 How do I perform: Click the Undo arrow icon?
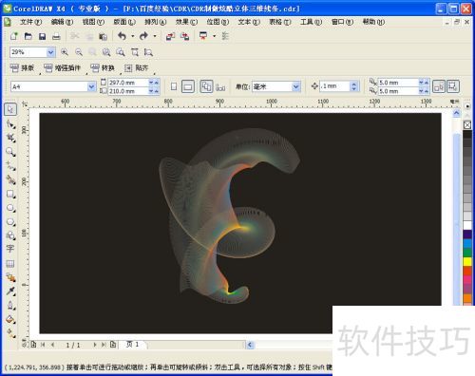[122, 36]
